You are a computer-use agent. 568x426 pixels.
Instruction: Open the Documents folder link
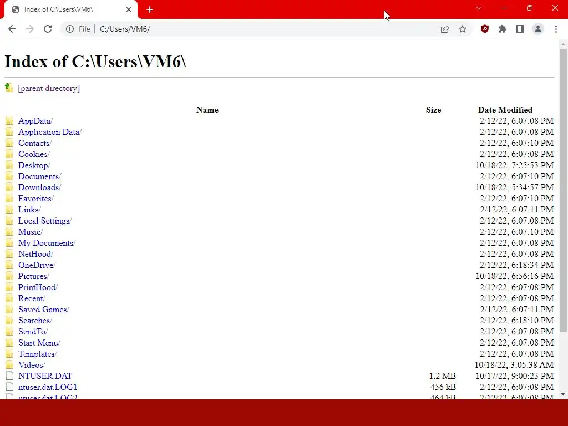click(x=40, y=176)
